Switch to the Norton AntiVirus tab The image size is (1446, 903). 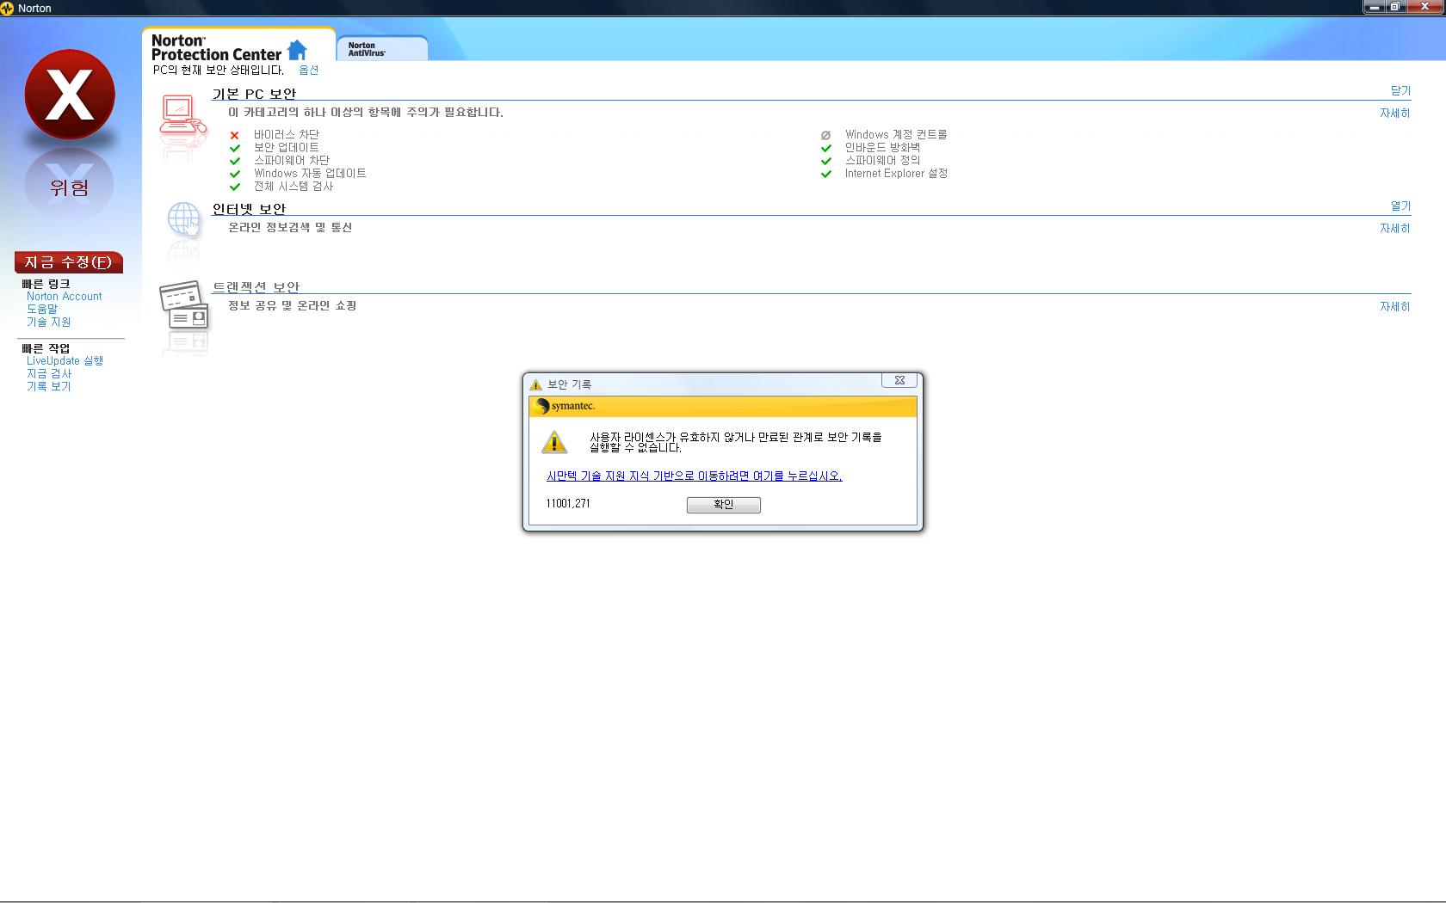[381, 48]
